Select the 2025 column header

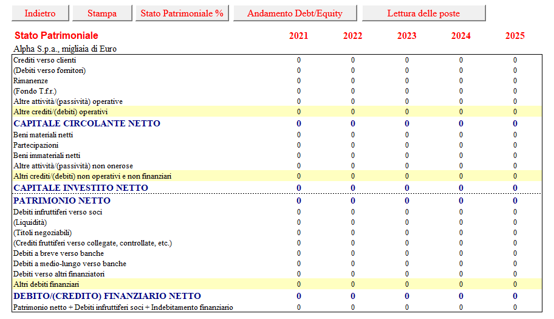click(x=515, y=36)
